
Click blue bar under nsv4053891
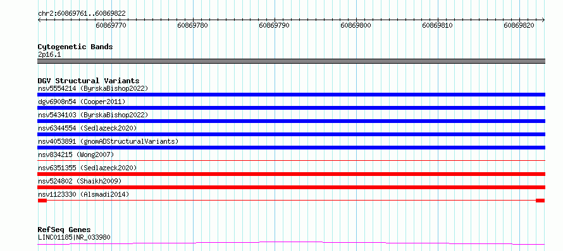[291, 148]
